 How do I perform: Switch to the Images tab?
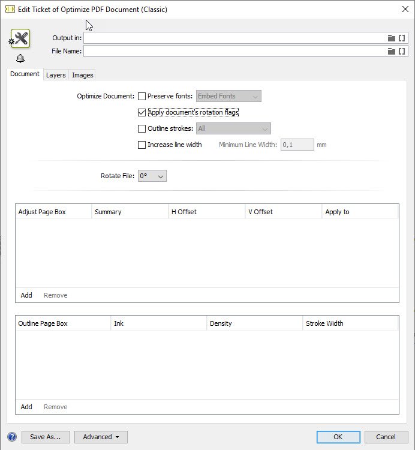point(83,75)
